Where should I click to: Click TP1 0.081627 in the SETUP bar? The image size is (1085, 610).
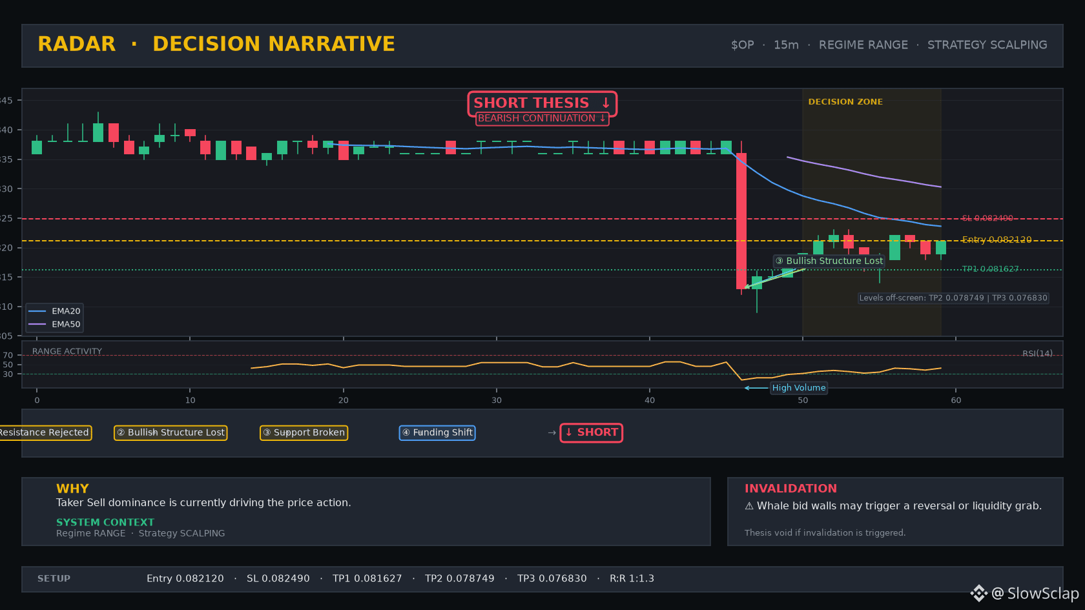(x=367, y=578)
